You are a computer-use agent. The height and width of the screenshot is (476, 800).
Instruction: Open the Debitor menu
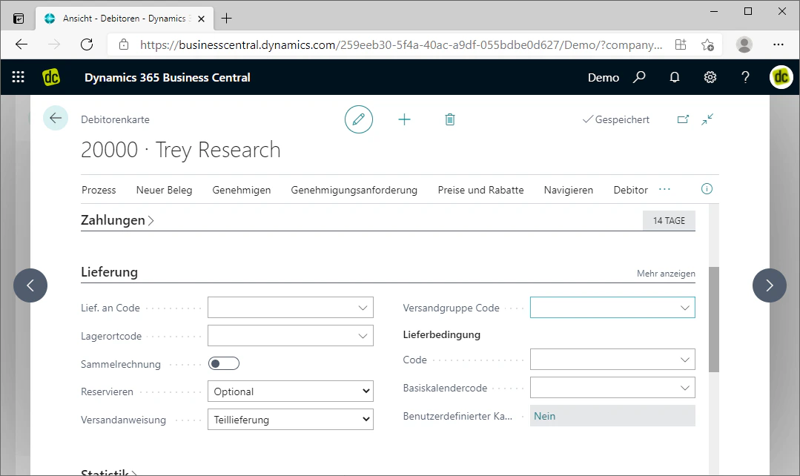(x=631, y=190)
